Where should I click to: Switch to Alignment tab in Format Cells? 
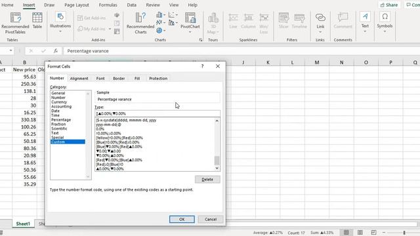[x=79, y=79]
